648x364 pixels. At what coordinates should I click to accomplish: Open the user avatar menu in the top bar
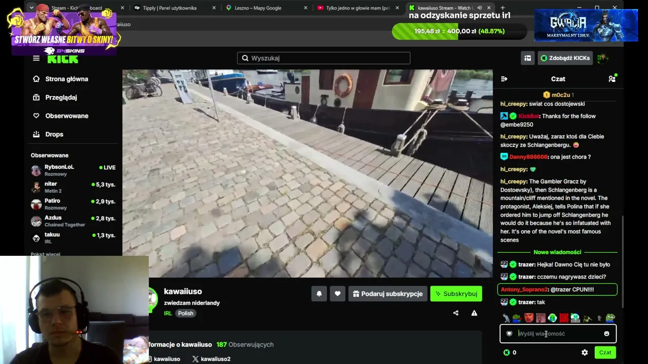[602, 58]
